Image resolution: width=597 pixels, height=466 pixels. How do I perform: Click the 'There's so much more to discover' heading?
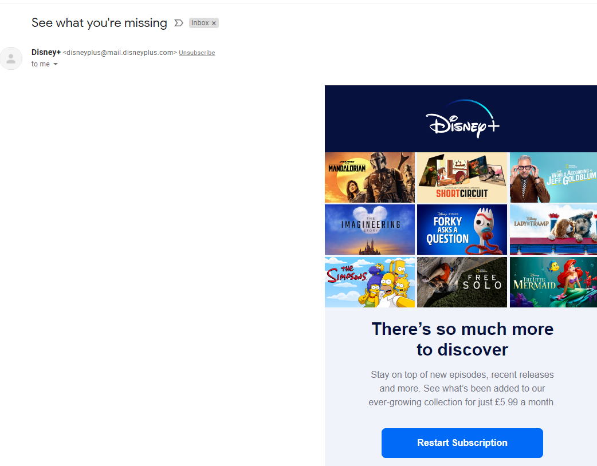click(x=462, y=339)
